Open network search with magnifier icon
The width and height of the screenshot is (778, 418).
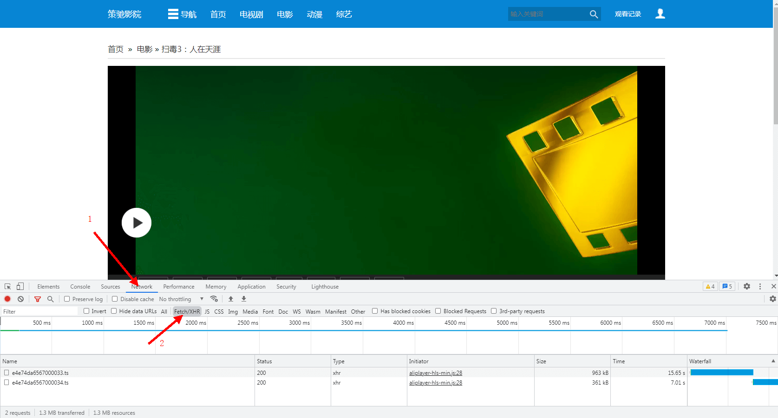tap(51, 299)
